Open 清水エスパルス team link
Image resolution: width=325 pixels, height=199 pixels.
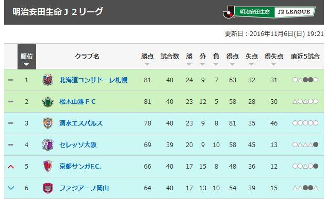tap(81, 123)
